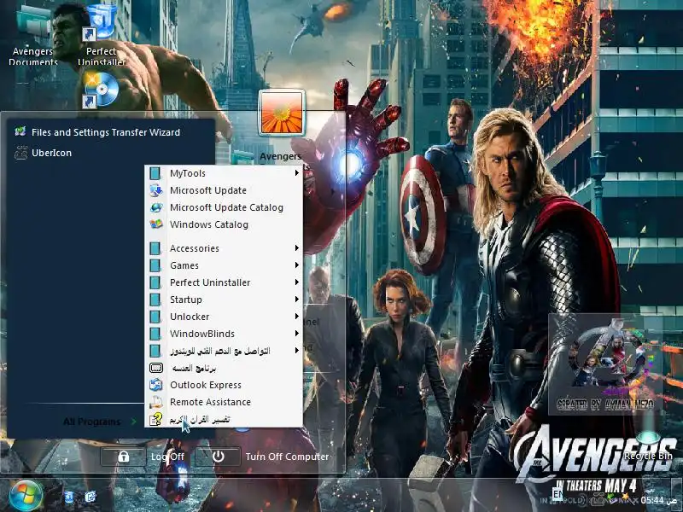Open Perfect Uninstaller desktop shortcut
The width and height of the screenshot is (683, 512).
click(101, 34)
